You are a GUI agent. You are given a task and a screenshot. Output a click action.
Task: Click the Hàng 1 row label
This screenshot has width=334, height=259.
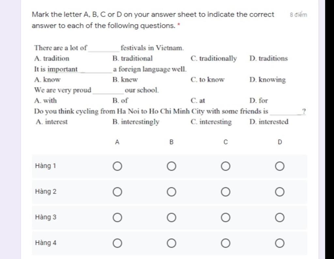[46, 166]
